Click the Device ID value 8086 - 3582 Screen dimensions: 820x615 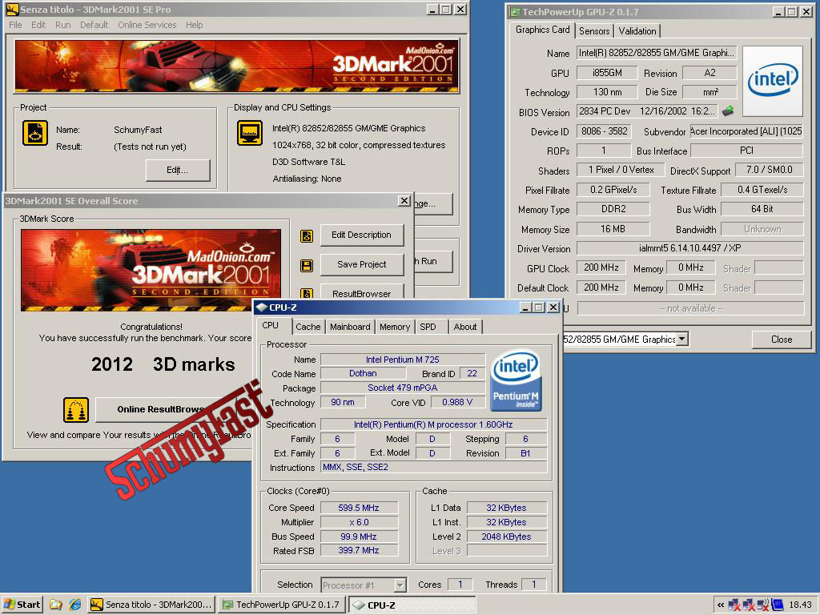tap(604, 131)
